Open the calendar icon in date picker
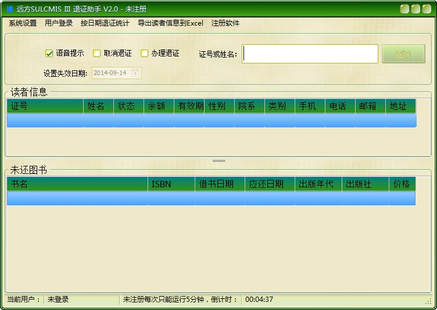Viewport: 437px width, 310px height. coord(135,73)
